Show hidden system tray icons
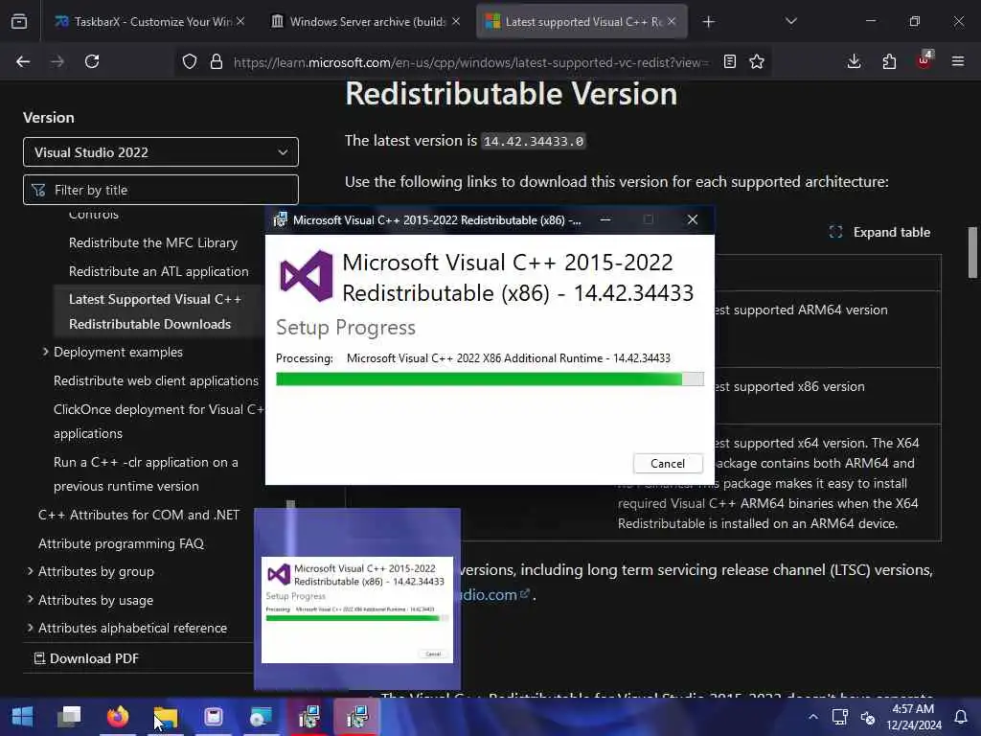 click(x=812, y=717)
